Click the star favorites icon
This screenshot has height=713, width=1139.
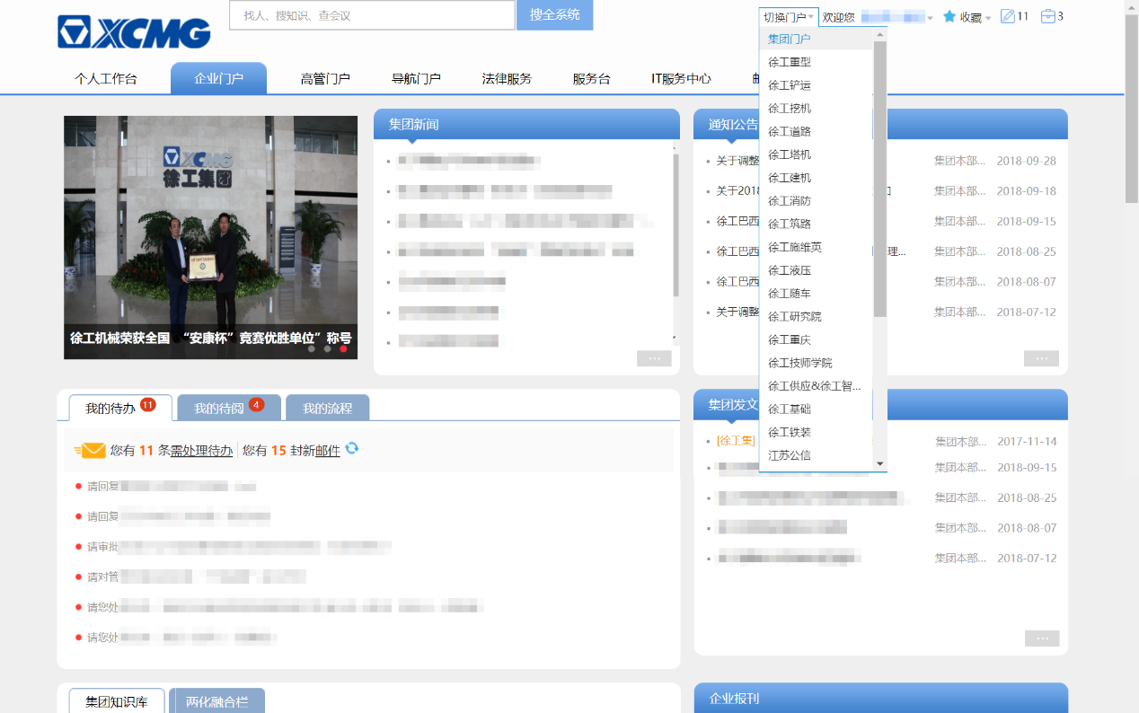pos(949,16)
